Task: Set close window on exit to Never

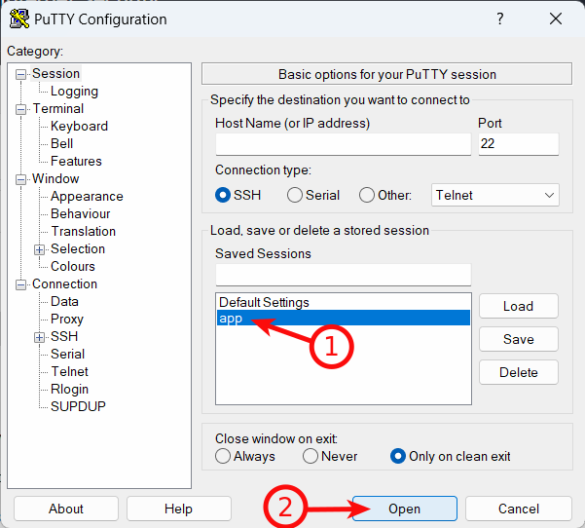Action: (311, 456)
